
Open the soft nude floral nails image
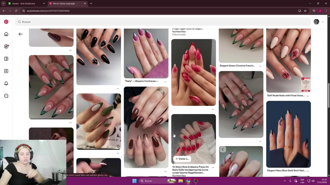pyautogui.click(x=288, y=60)
